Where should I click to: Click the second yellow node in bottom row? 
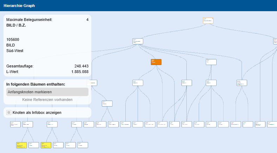[x=46, y=145]
